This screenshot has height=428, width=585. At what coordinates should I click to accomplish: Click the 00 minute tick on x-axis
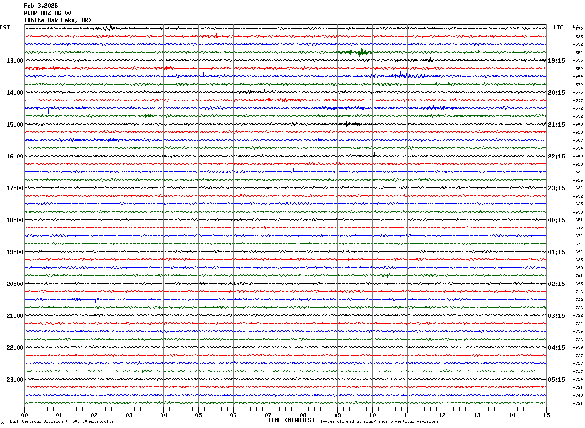[x=25, y=415]
